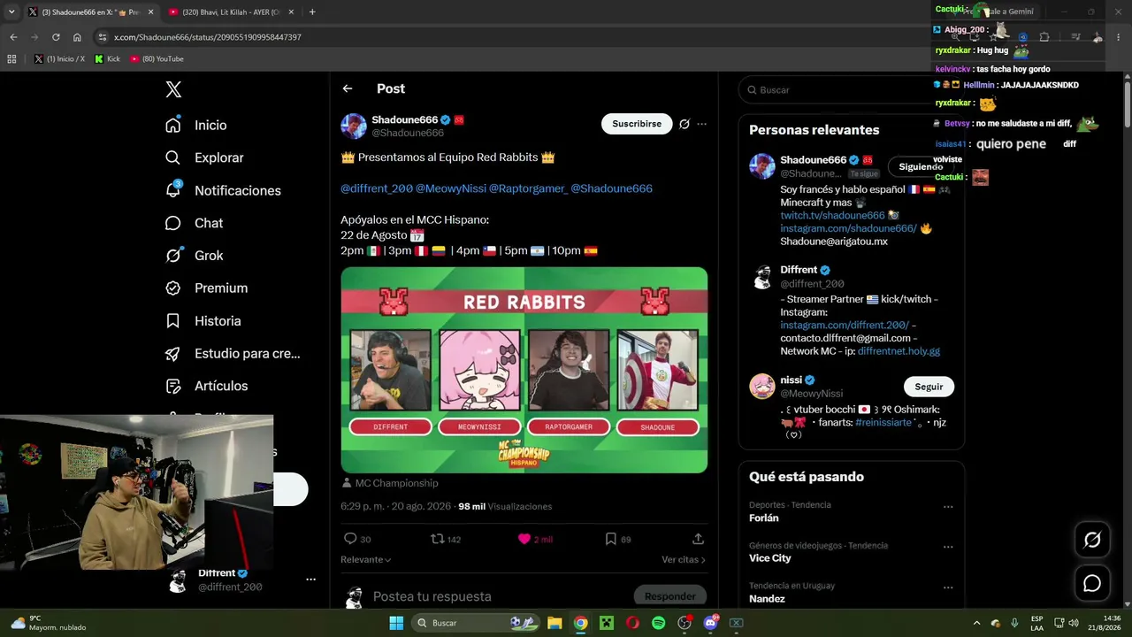The height and width of the screenshot is (637, 1132).
Task: Open floating chat messages button
Action: tap(1092, 583)
